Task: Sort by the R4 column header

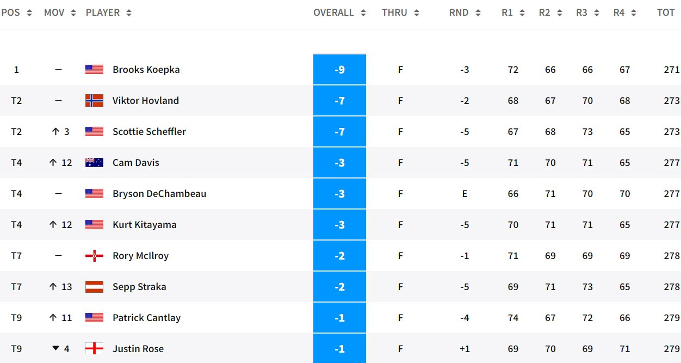Action: [624, 13]
